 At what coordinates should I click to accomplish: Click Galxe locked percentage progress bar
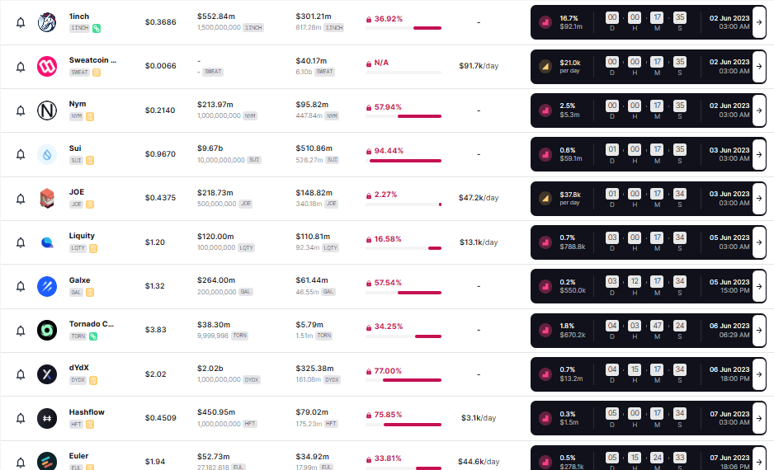click(404, 292)
